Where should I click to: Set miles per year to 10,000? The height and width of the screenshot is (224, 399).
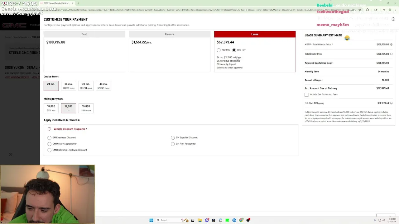click(51, 108)
